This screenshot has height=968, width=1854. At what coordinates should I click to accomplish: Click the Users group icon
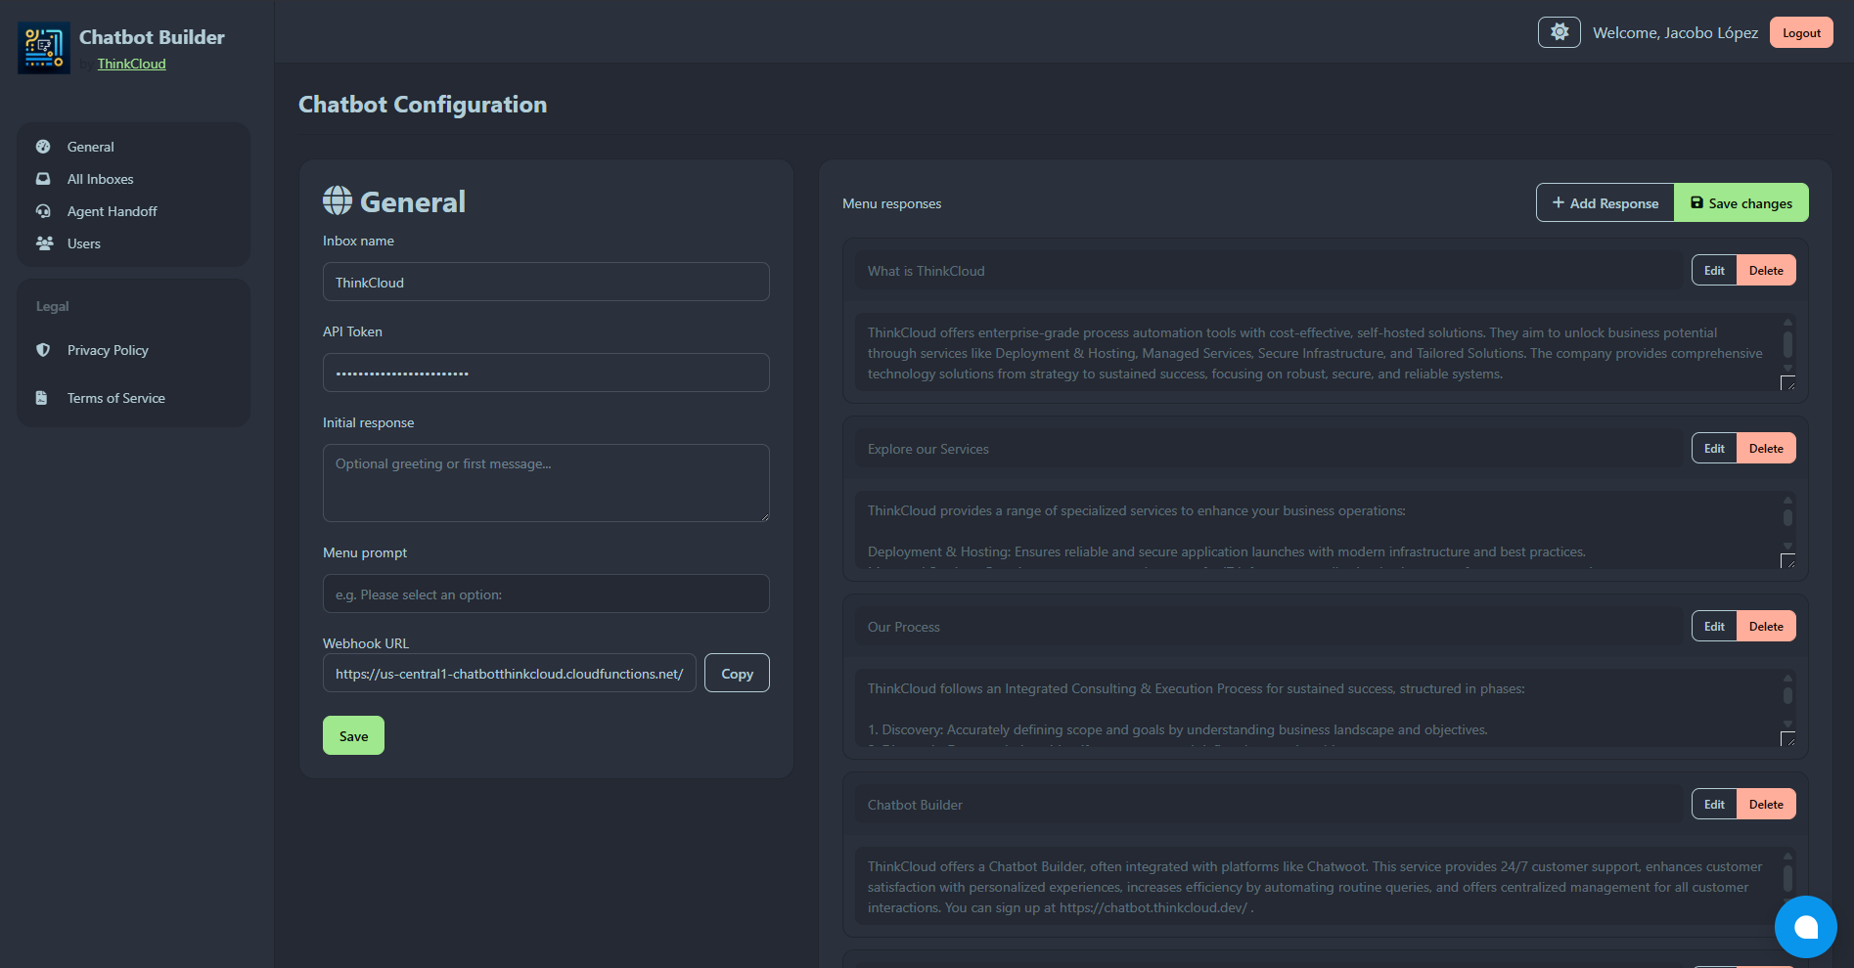coord(44,243)
